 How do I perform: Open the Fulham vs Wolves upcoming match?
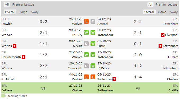pyautogui.click(x=43, y=88)
